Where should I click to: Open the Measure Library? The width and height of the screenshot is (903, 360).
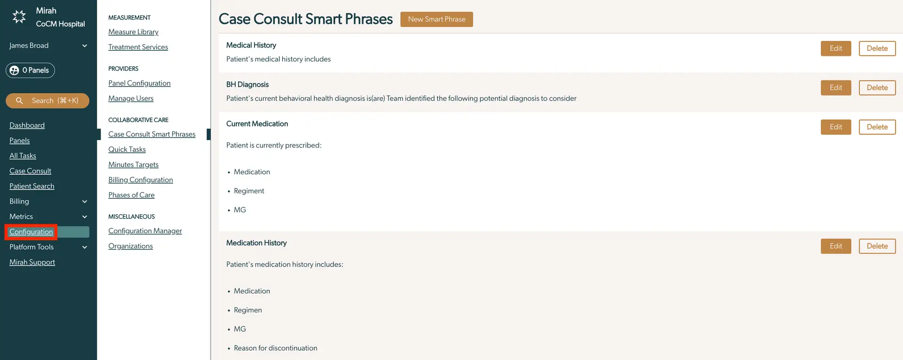click(x=133, y=31)
